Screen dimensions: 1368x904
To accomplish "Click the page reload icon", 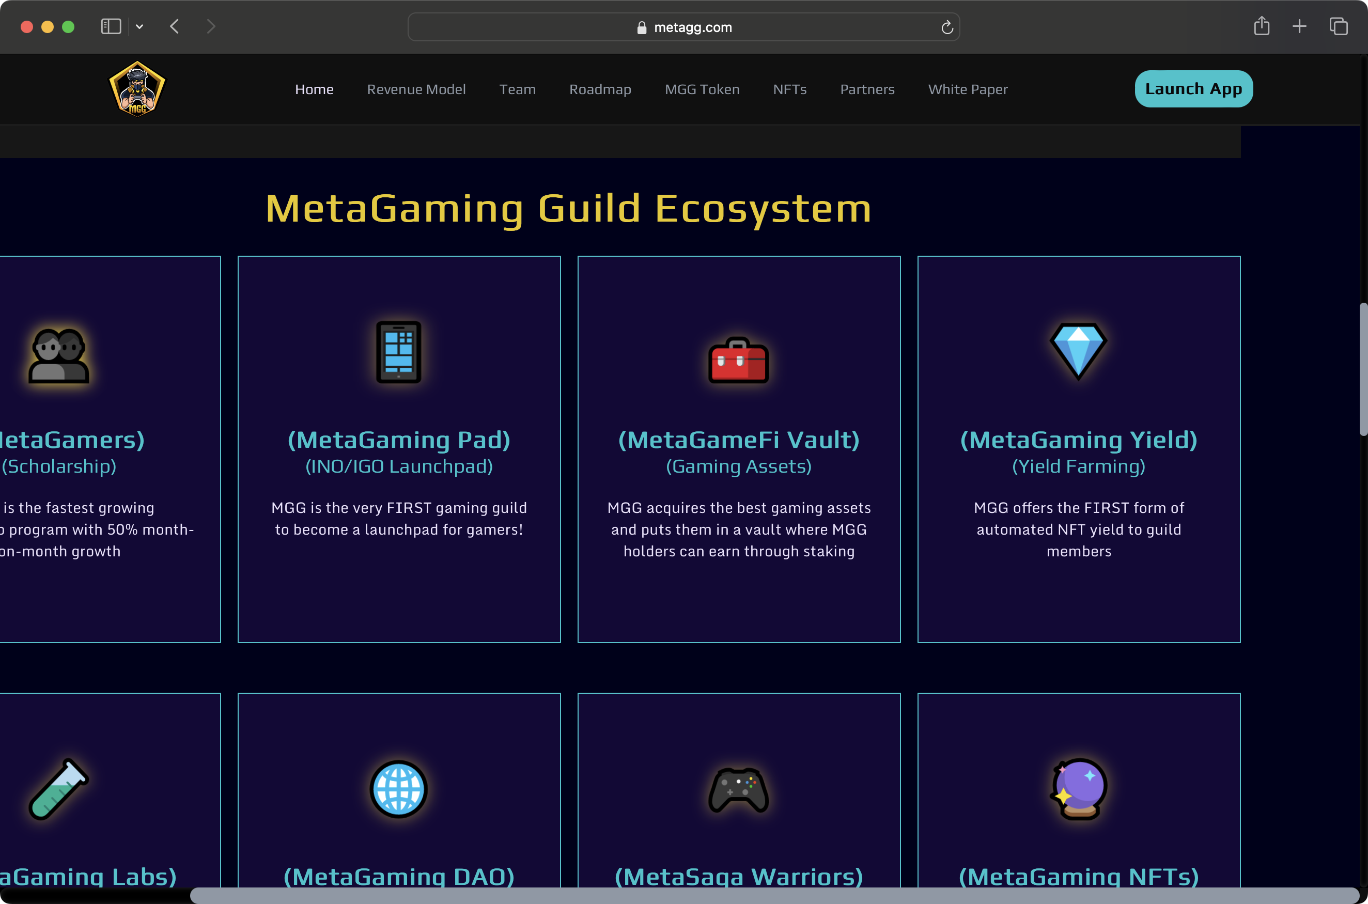I will coord(946,26).
